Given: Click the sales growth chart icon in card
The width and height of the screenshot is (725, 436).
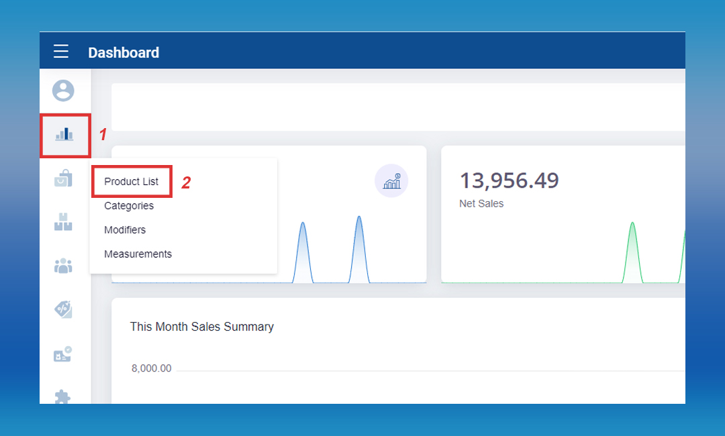Looking at the screenshot, I should (391, 181).
